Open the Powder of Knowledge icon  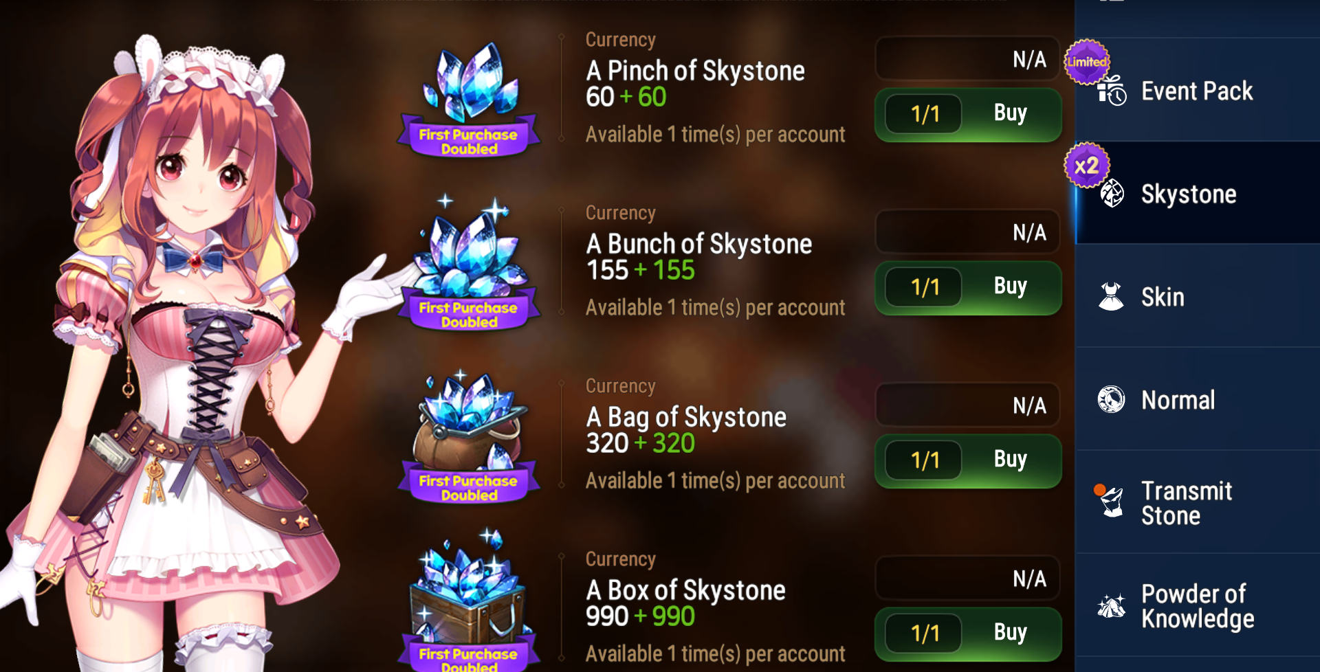tap(1111, 606)
